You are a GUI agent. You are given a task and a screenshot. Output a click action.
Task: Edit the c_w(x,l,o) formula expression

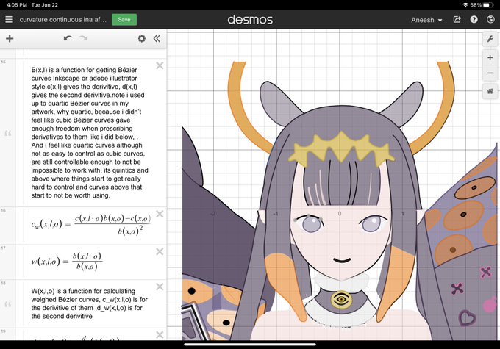pyautogui.click(x=91, y=226)
